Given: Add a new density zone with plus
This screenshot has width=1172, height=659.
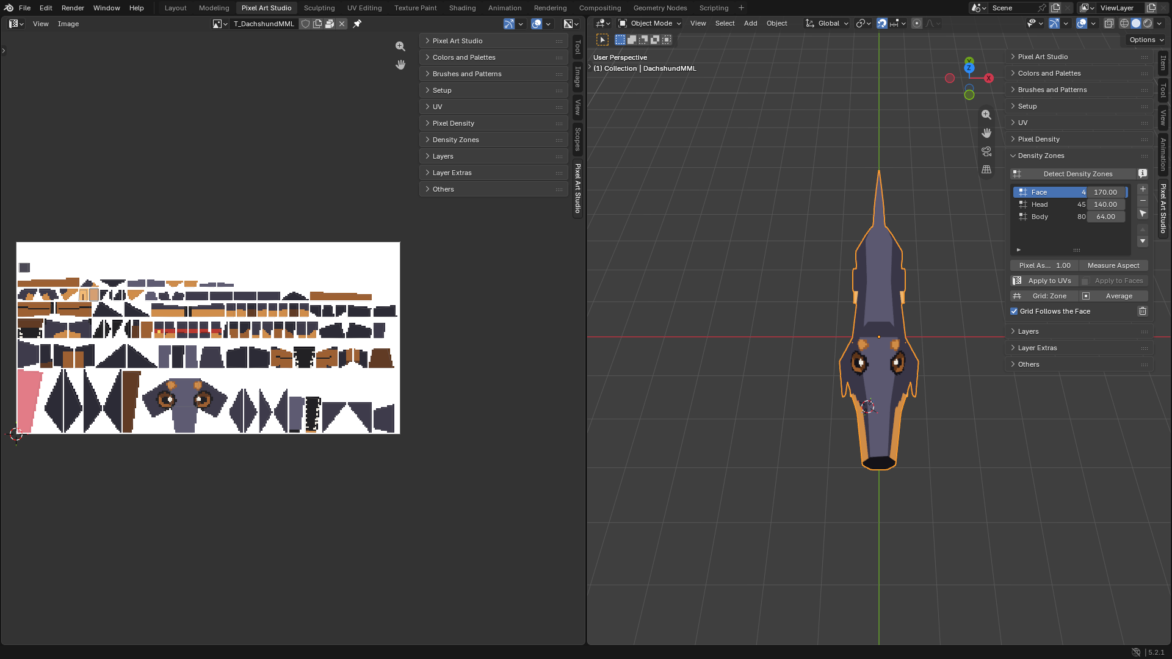Looking at the screenshot, I should click(1143, 189).
